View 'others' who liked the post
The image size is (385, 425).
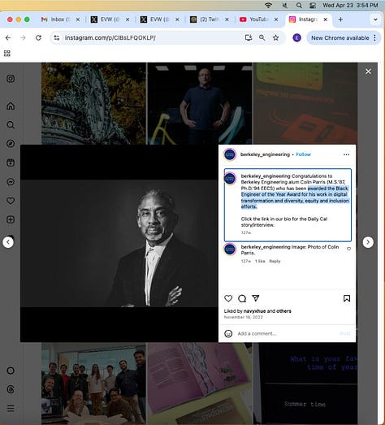tap(283, 311)
